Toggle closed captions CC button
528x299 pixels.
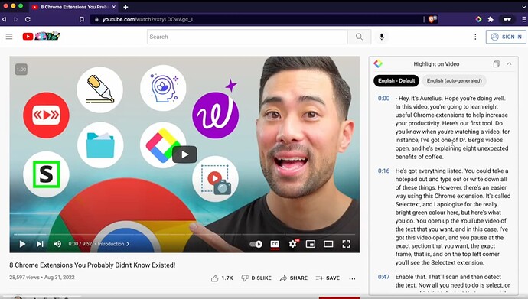[275, 244]
